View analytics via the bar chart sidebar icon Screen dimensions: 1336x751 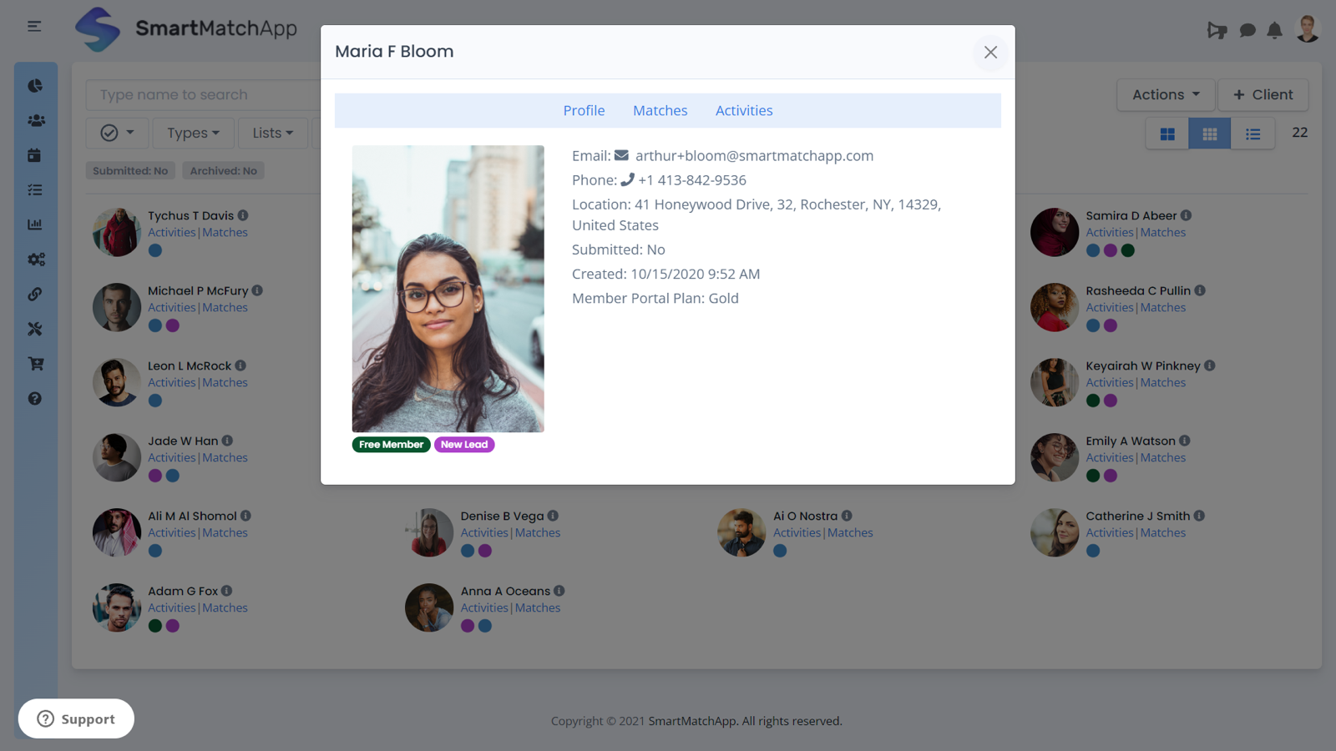point(35,224)
